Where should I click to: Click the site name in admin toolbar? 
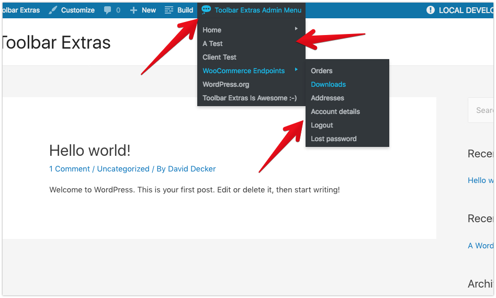click(21, 10)
